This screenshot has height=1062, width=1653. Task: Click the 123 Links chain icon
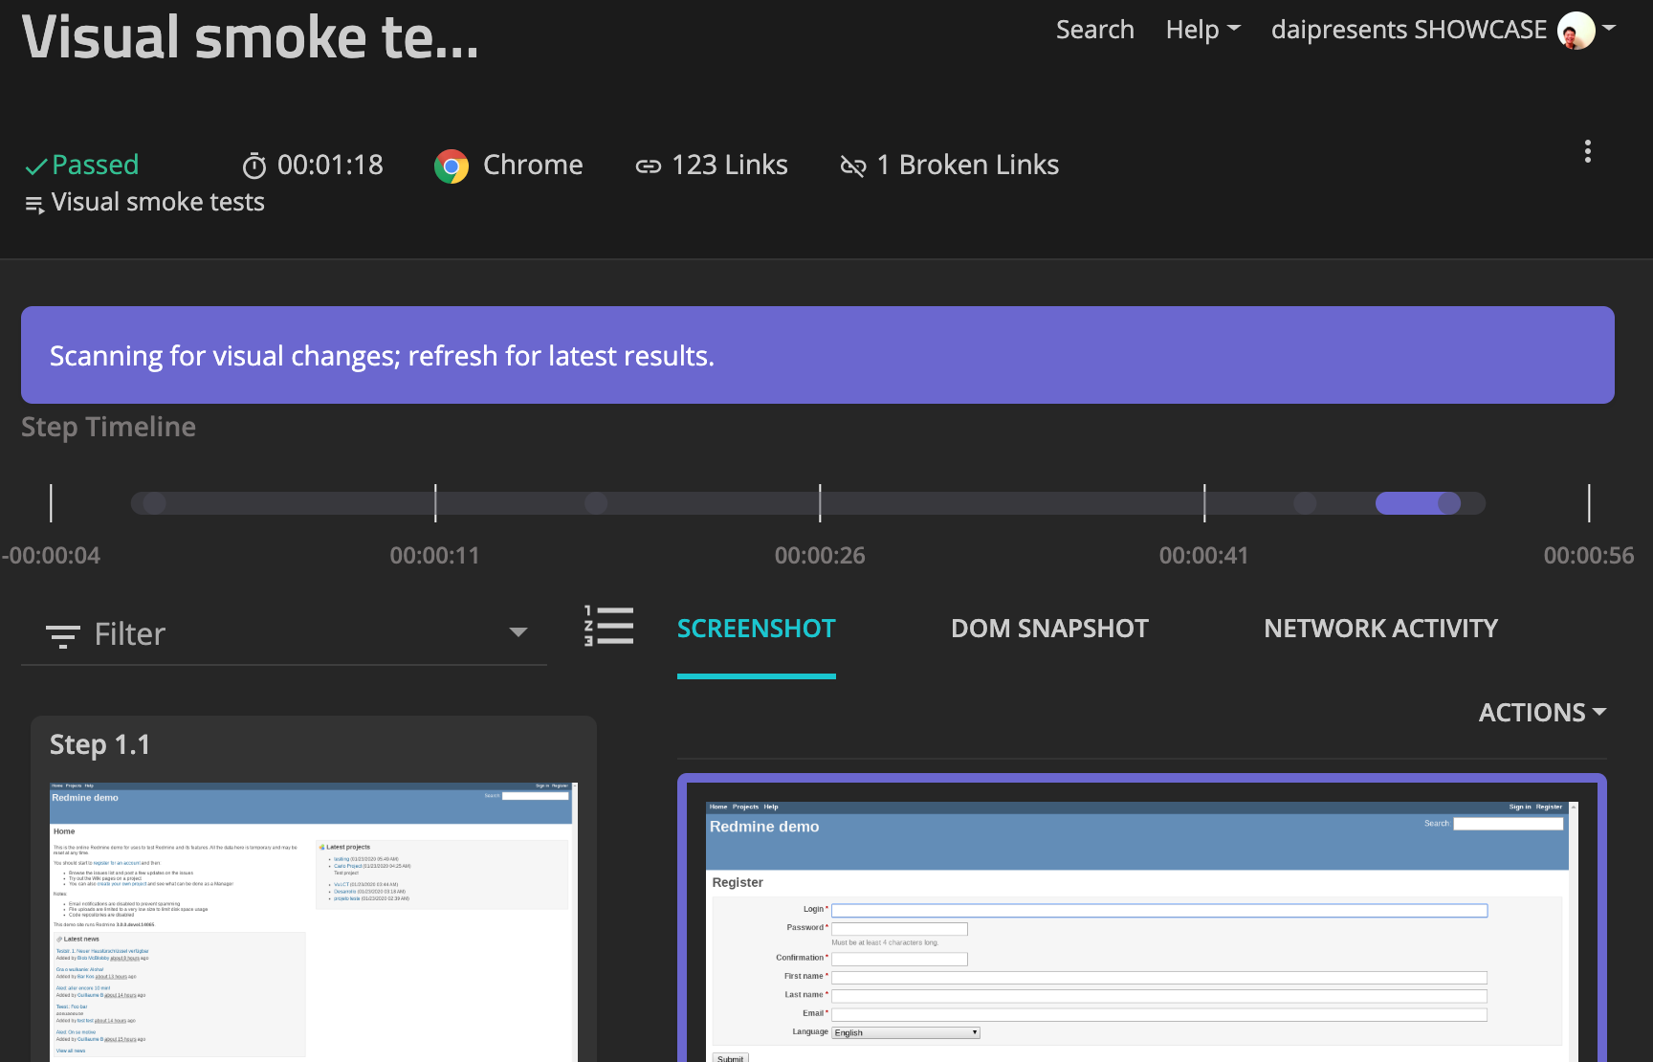tap(648, 166)
